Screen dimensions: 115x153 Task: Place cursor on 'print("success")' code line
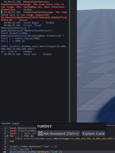tap(21, 149)
